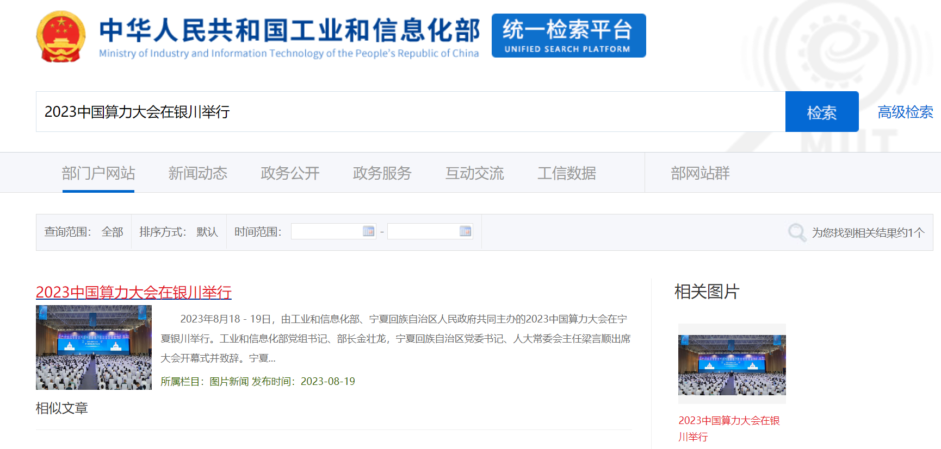Click the magnifier icon beside result count

coord(797,232)
